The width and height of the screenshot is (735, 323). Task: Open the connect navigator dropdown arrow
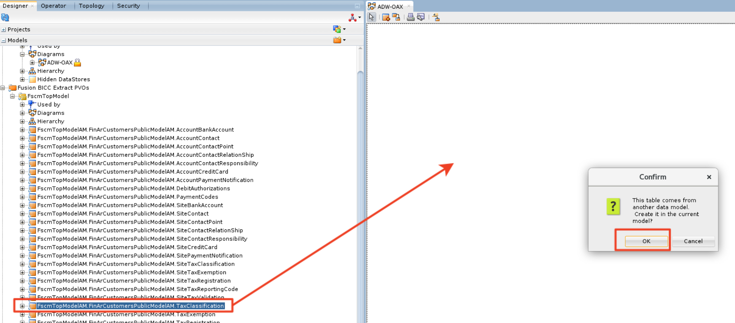[x=360, y=18]
